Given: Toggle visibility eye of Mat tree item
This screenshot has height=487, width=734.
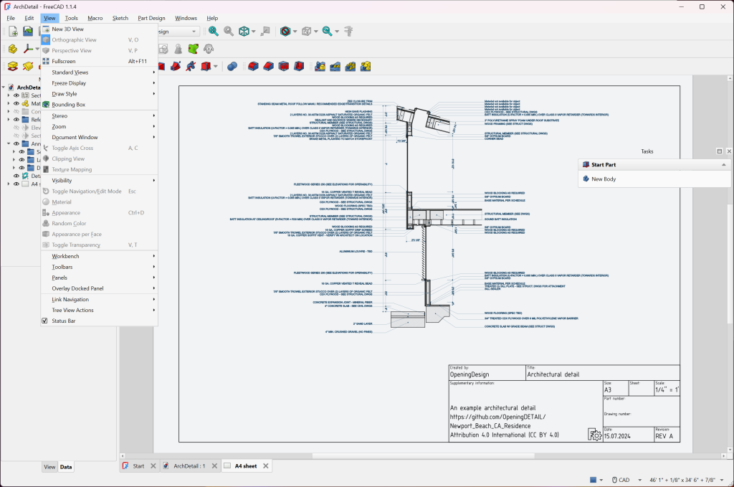Looking at the screenshot, I should (16, 103).
